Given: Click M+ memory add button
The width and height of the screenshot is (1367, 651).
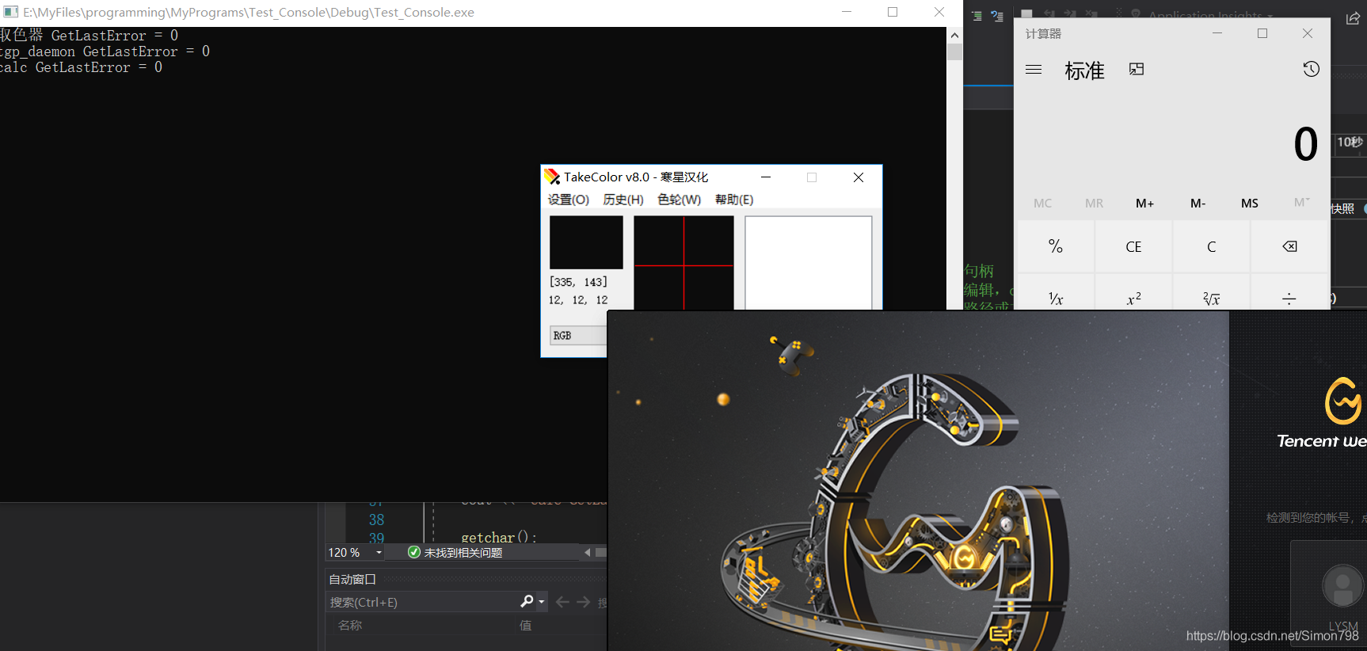Looking at the screenshot, I should coord(1145,204).
